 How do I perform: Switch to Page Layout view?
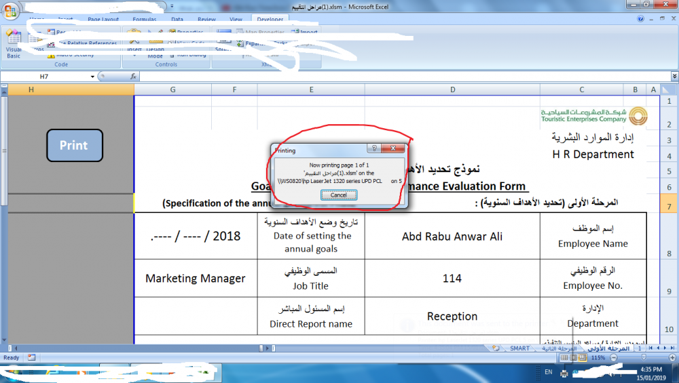(x=573, y=357)
